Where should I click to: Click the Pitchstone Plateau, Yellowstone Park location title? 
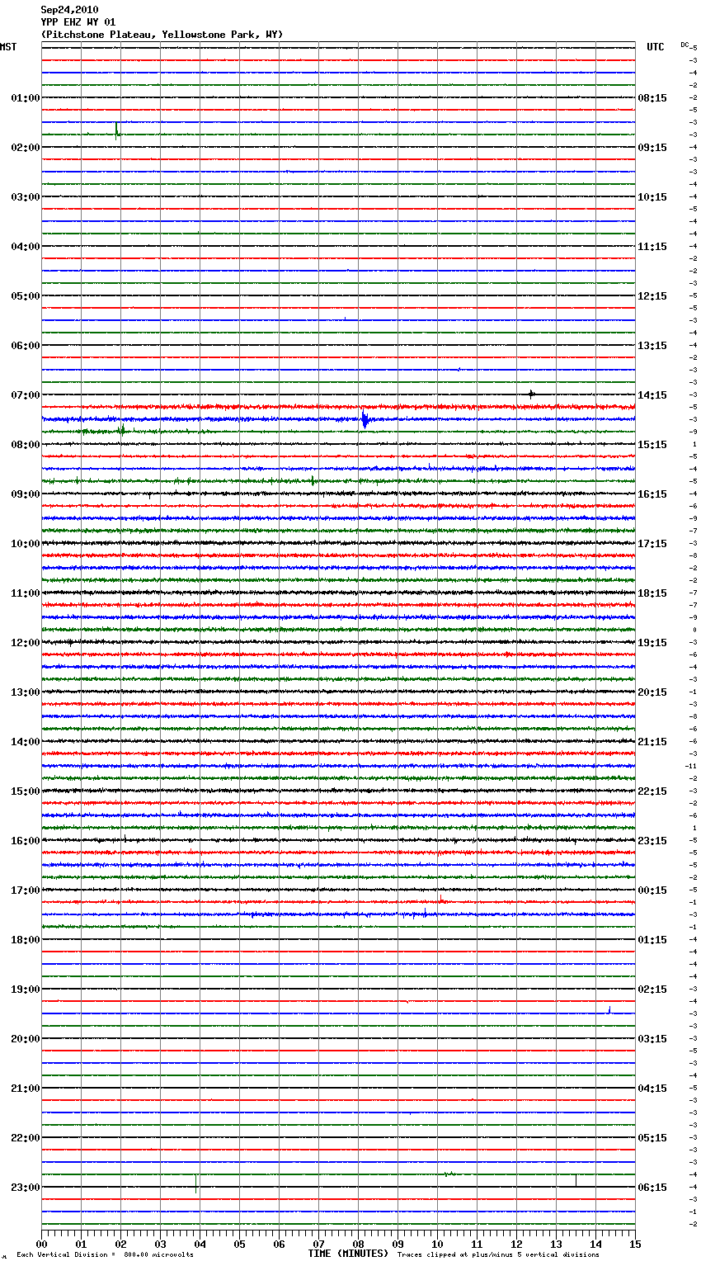(162, 35)
